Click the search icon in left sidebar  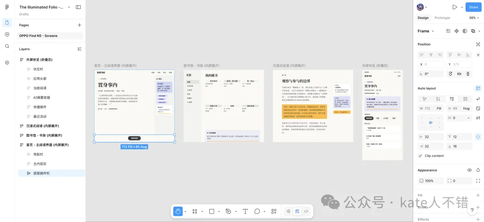tap(7, 46)
